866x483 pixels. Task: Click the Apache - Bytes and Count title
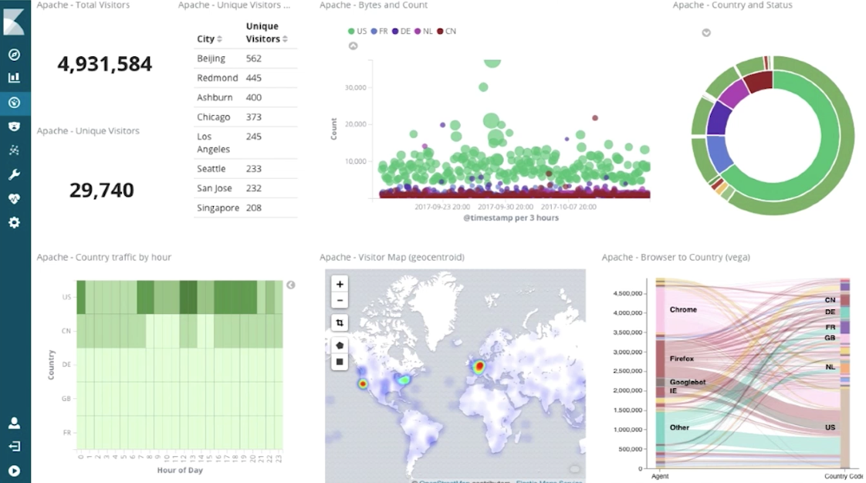pyautogui.click(x=374, y=5)
